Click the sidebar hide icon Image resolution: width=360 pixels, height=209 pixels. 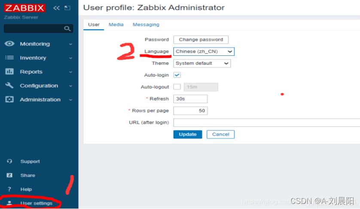coord(67,8)
